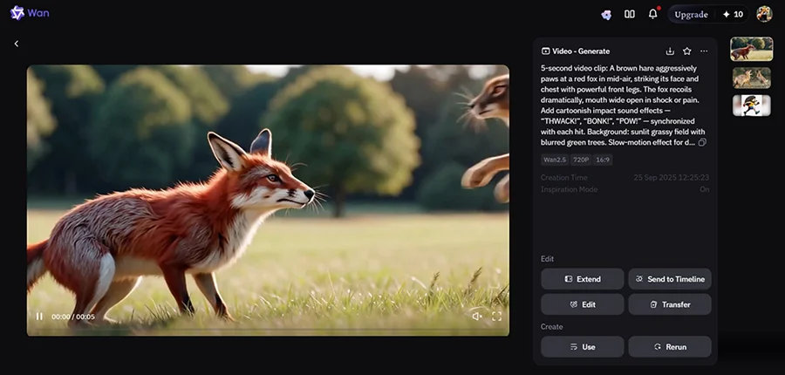Open the book-style guide icon in header
This screenshot has height=375, width=785.
click(x=630, y=14)
